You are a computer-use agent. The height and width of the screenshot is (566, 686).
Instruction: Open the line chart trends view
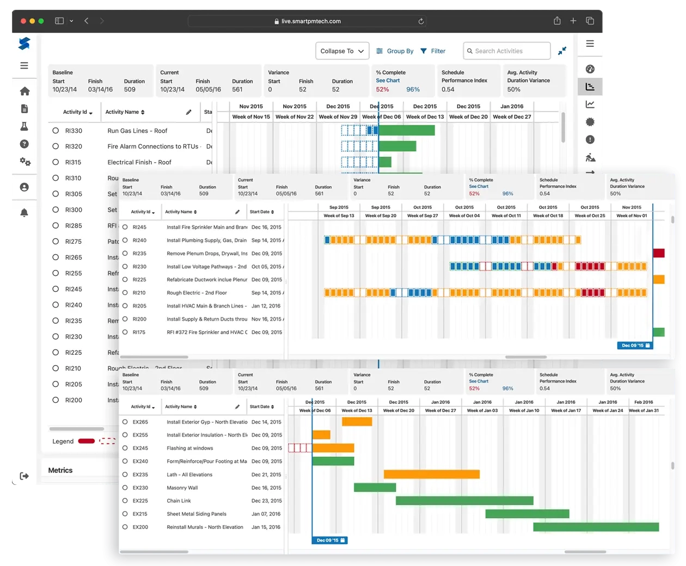point(590,104)
